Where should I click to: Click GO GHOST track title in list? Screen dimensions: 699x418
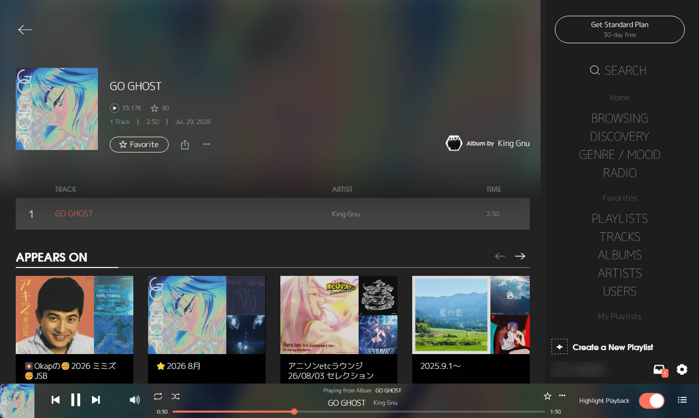[74, 213]
